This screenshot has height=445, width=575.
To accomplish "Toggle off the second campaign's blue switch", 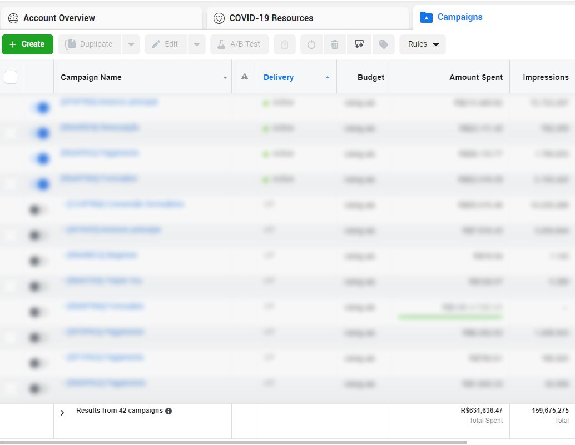I will 39,133.
